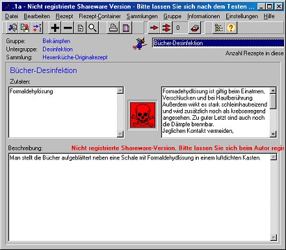Click the toolbar icon with red and blue arrows
The width and height of the screenshot is (286, 250).
(37, 28)
